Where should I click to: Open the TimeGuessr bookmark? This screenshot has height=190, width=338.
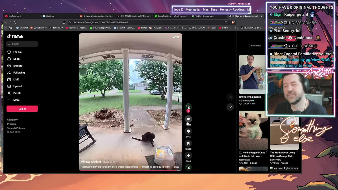tap(156, 28)
